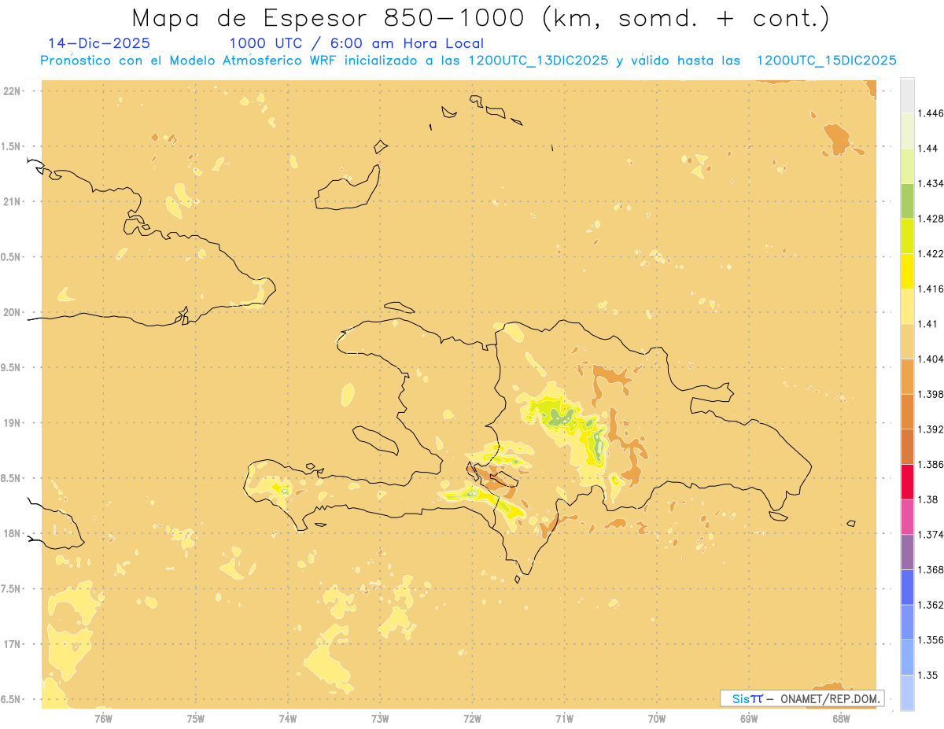Click the longitude label '75W'

[x=196, y=719]
